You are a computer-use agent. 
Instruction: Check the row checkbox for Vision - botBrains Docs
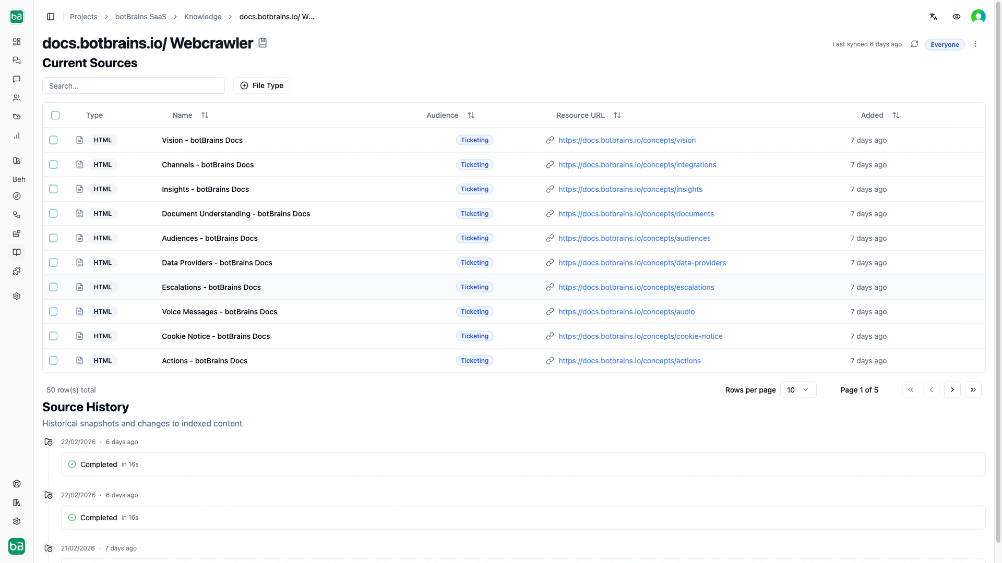click(53, 140)
